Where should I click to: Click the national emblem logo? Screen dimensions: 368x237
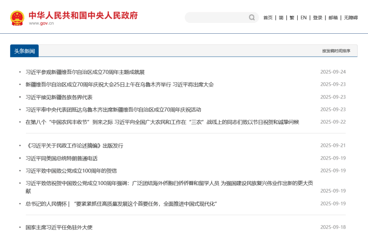17,18
